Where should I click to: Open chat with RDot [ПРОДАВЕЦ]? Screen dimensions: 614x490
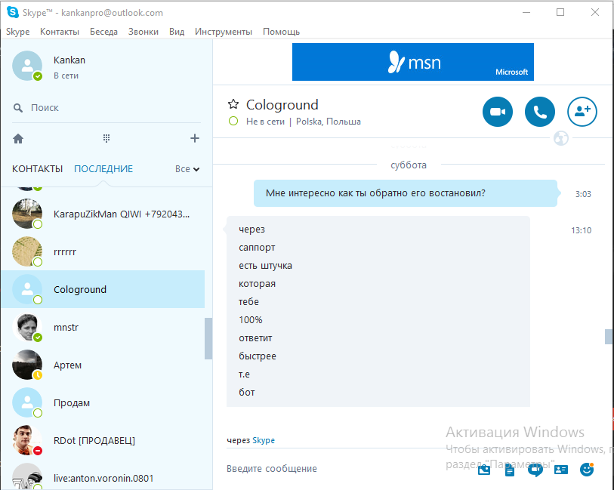tap(103, 440)
